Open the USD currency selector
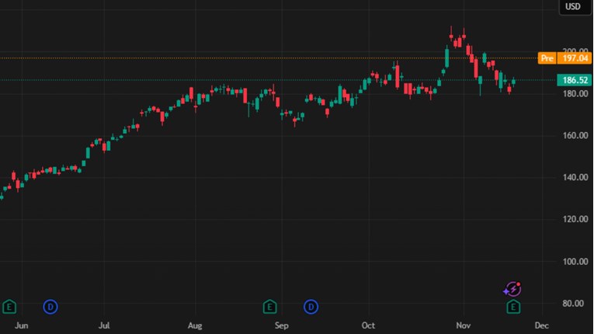Image resolution: width=594 pixels, height=334 pixels. tap(572, 7)
